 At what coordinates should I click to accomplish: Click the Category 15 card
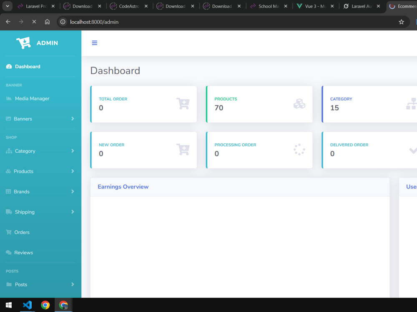(369, 104)
